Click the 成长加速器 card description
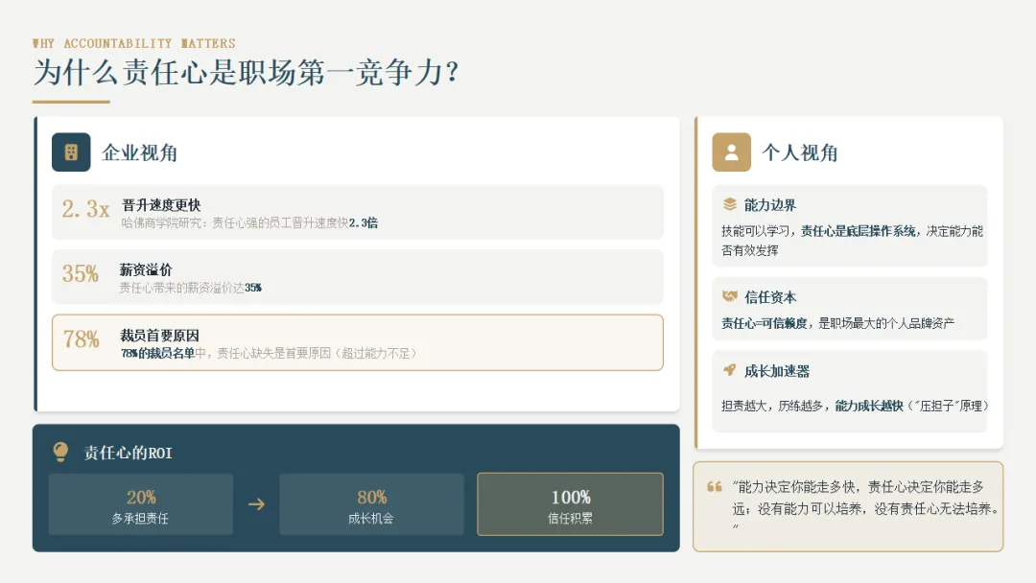Image resolution: width=1036 pixels, height=583 pixels. [x=855, y=406]
